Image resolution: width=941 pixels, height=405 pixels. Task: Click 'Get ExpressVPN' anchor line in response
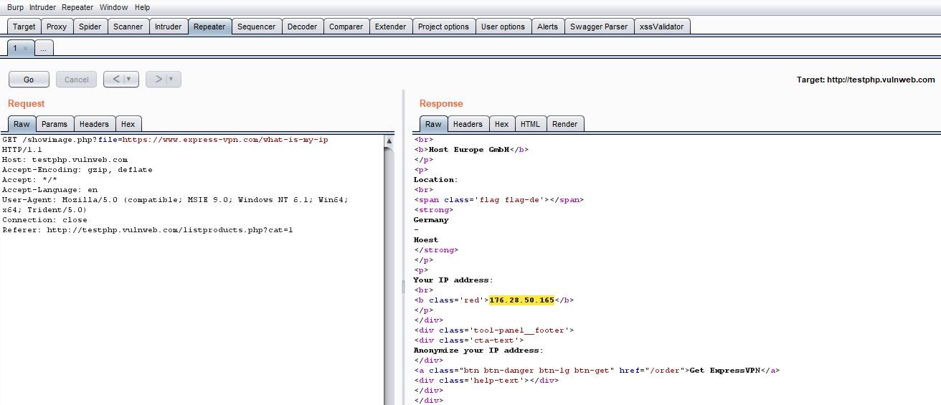click(597, 371)
